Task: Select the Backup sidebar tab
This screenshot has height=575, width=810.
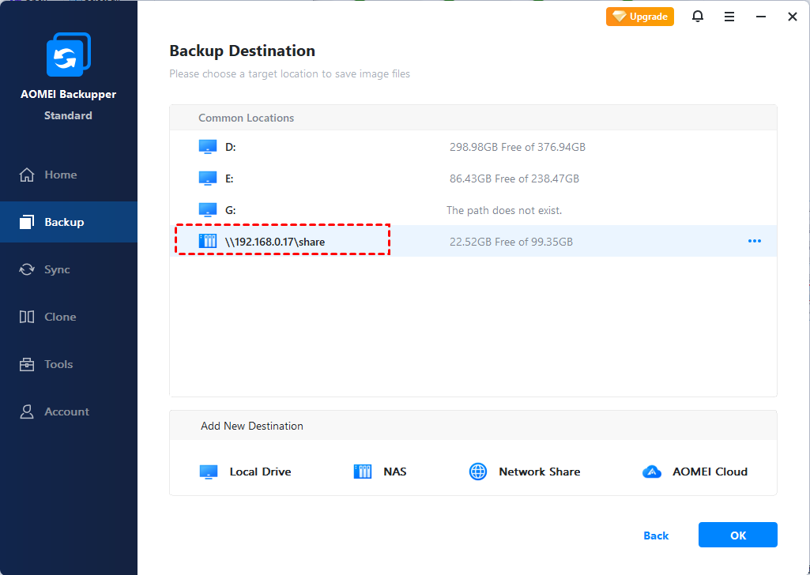Action: pos(64,222)
